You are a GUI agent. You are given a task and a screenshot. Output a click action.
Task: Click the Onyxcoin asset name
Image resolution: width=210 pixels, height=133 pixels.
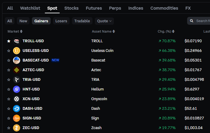coord(99,99)
